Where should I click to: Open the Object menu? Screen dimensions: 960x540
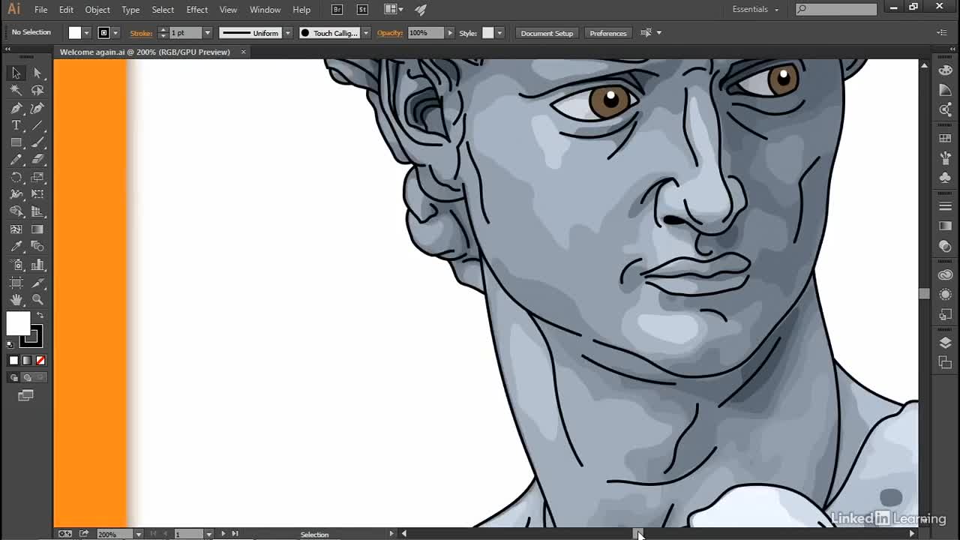(x=97, y=10)
